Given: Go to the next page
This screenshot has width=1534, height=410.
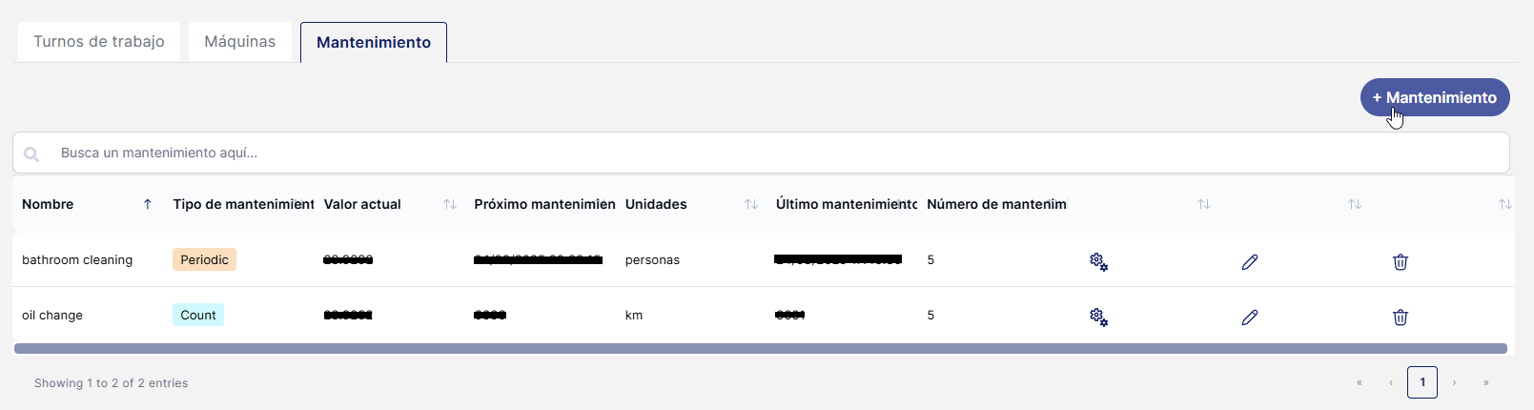Looking at the screenshot, I should (x=1454, y=382).
